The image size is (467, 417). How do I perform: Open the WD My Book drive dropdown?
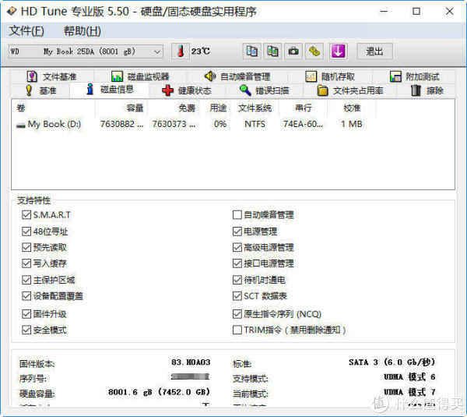coord(86,51)
